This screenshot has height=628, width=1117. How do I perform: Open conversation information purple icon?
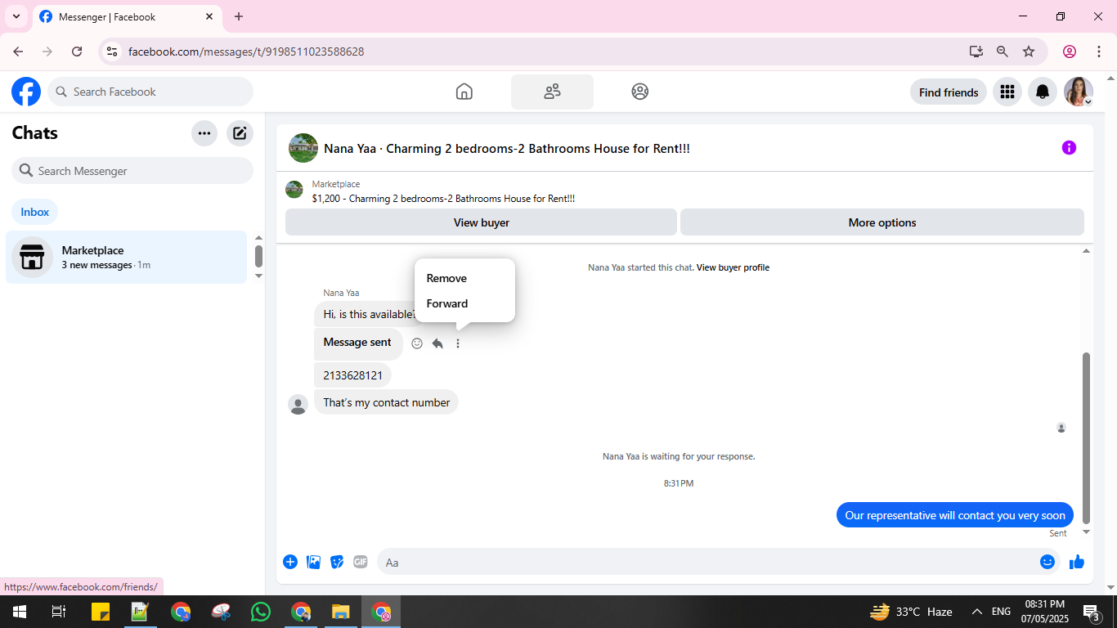(x=1069, y=148)
